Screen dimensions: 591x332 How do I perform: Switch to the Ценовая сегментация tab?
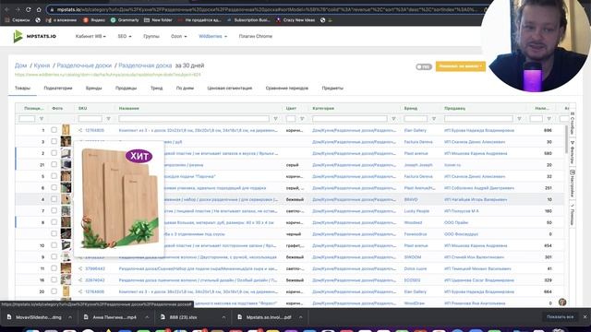click(230, 89)
